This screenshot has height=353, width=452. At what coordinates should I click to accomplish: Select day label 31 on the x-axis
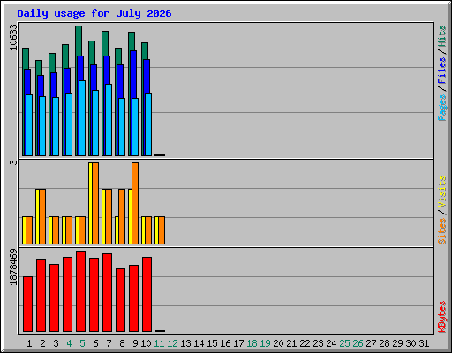coord(424,343)
